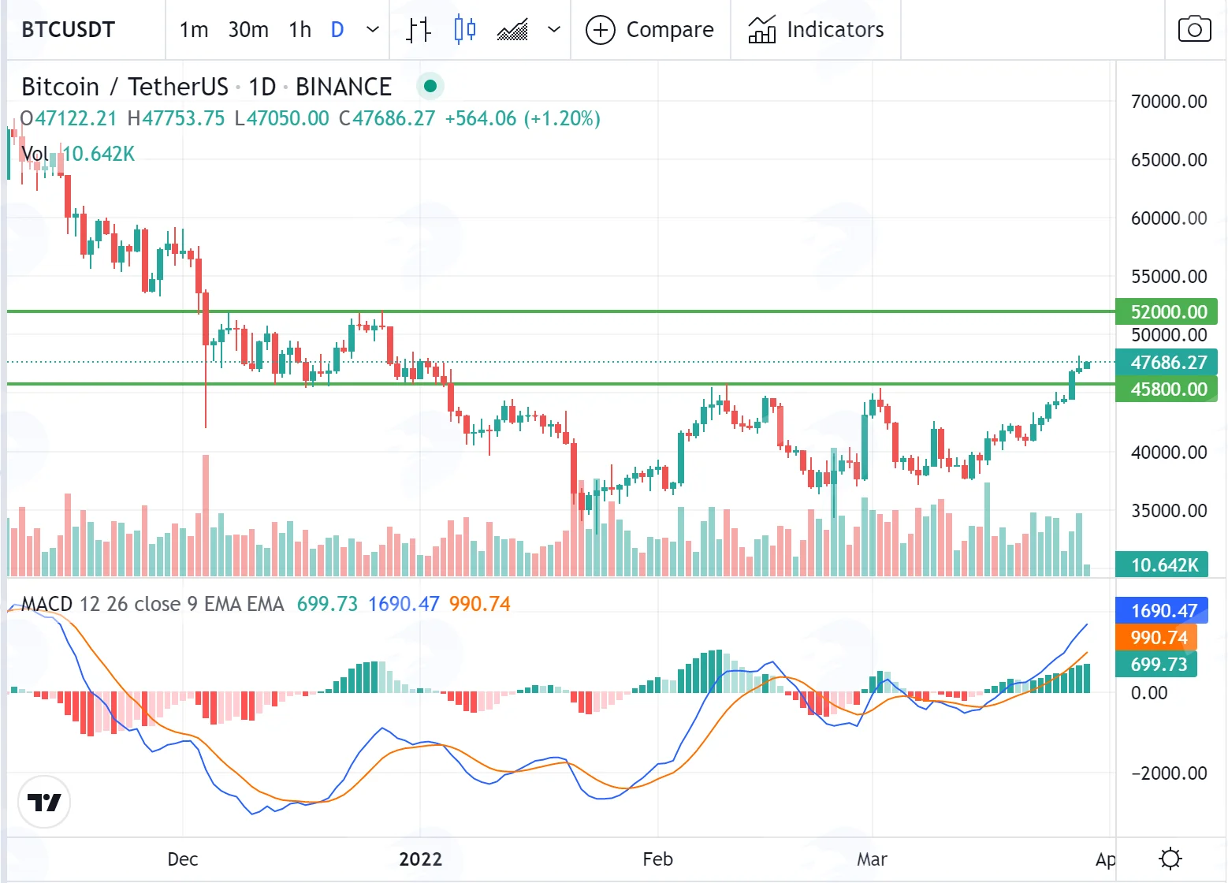Click the 50000.00 price axis label
The image size is (1228, 883).
pos(1169,335)
